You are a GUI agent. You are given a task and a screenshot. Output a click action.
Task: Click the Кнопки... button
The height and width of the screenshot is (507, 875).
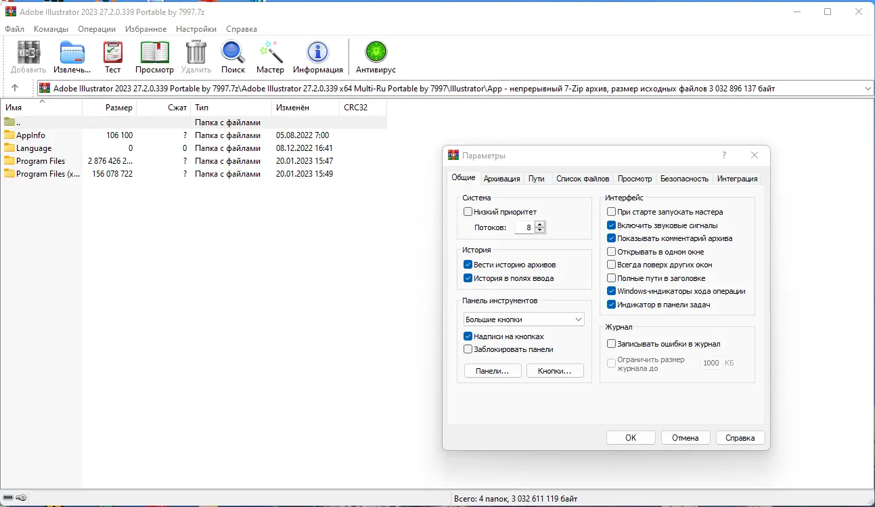pyautogui.click(x=555, y=371)
